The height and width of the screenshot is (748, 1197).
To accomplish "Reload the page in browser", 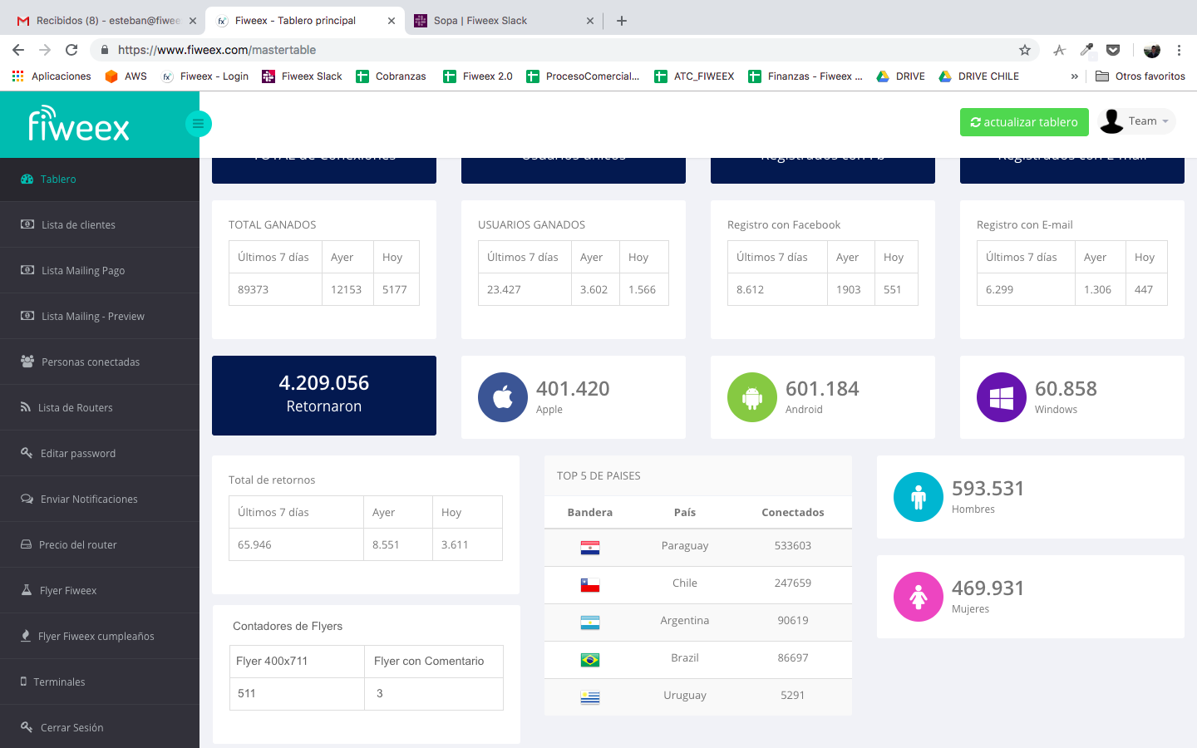I will [71, 50].
